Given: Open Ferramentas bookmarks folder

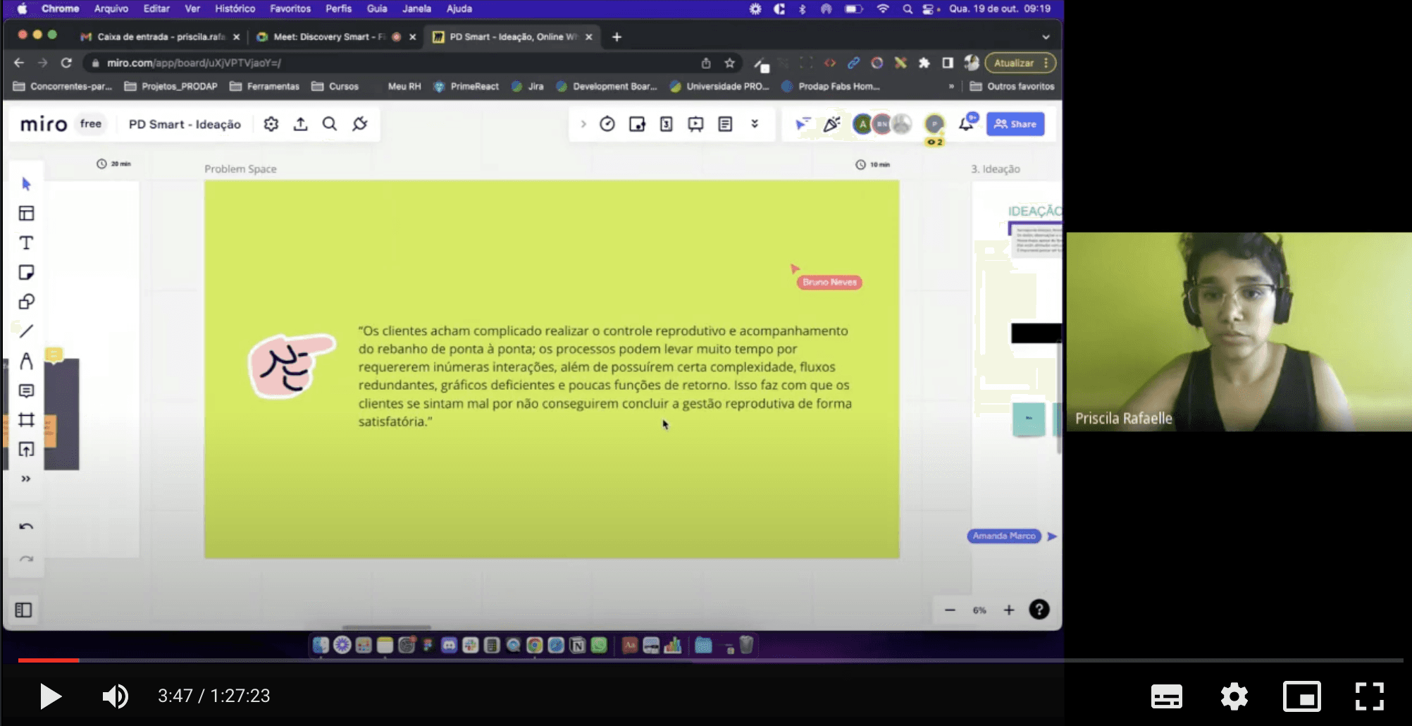Looking at the screenshot, I should 265,87.
